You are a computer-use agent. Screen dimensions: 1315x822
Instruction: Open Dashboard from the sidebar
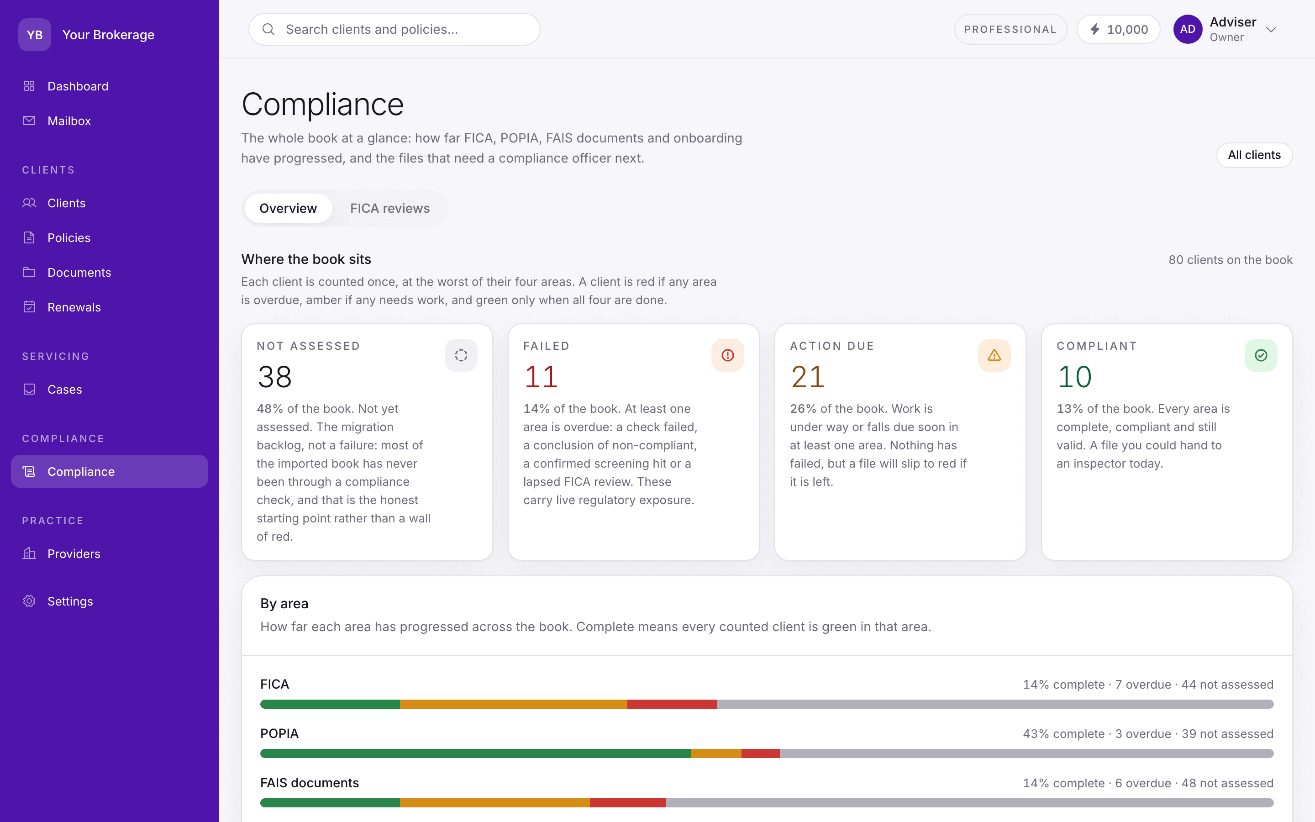pyautogui.click(x=109, y=86)
